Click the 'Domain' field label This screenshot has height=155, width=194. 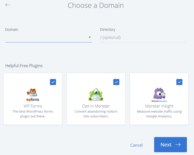click(x=12, y=30)
